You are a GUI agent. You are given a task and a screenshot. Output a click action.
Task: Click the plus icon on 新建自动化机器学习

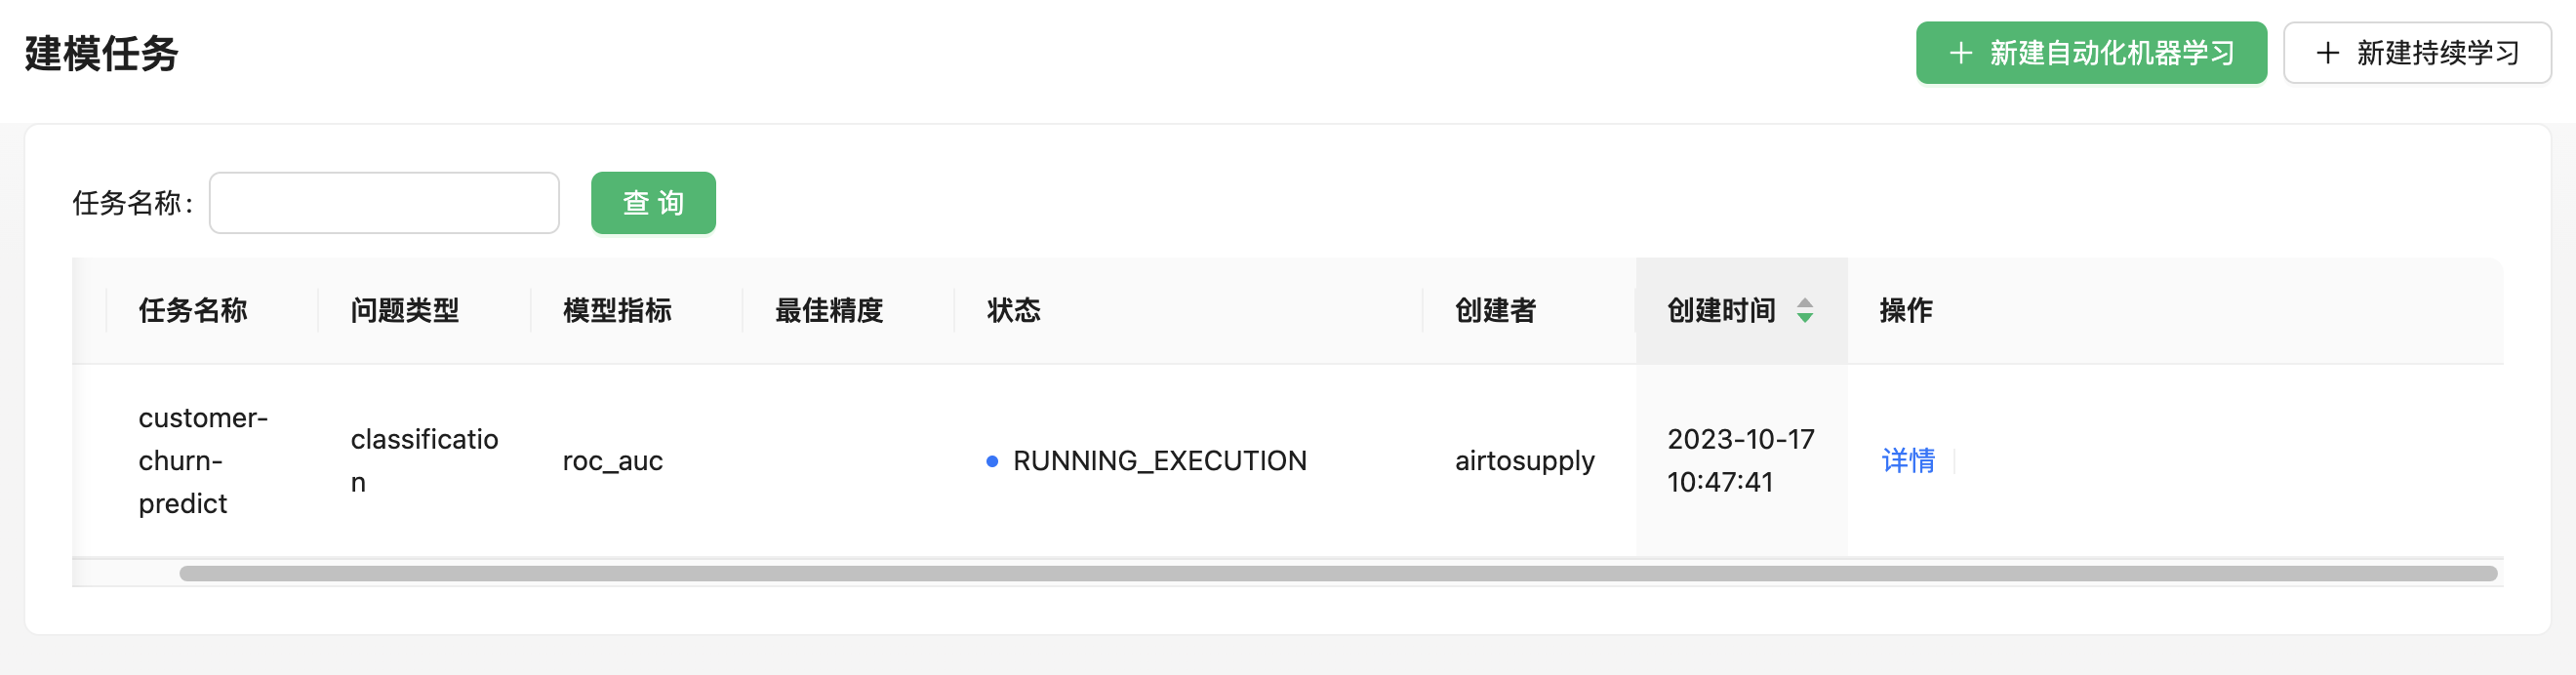(x=1960, y=53)
